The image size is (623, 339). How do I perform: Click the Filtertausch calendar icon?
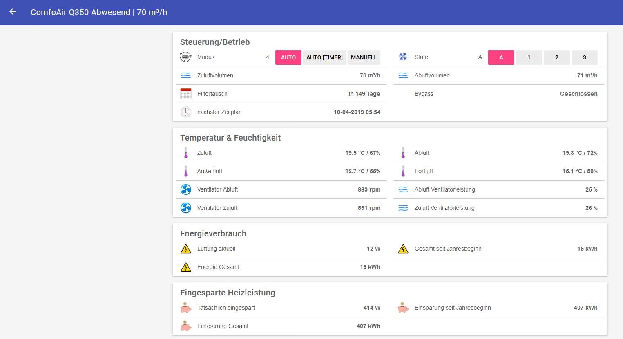pos(185,94)
